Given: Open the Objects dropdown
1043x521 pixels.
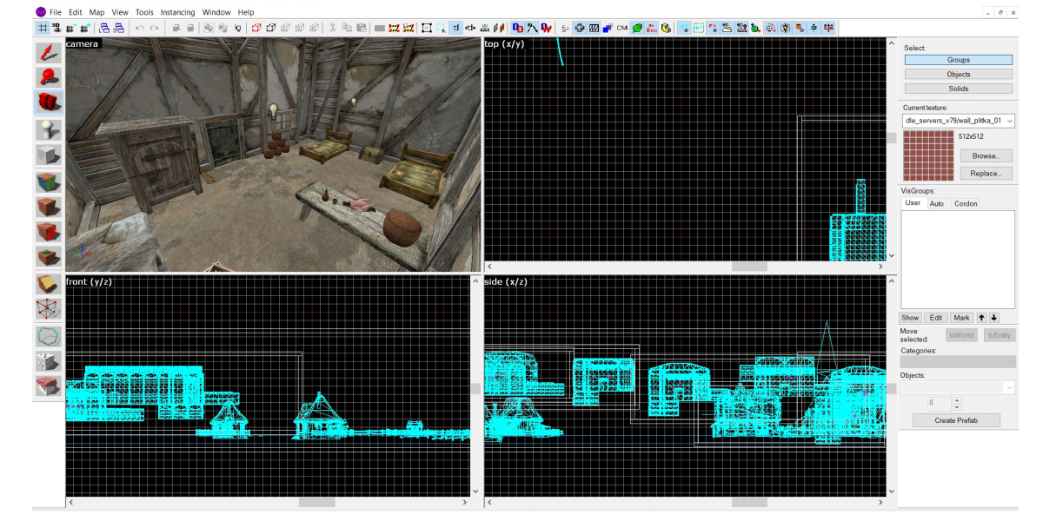Looking at the screenshot, I should [x=960, y=387].
